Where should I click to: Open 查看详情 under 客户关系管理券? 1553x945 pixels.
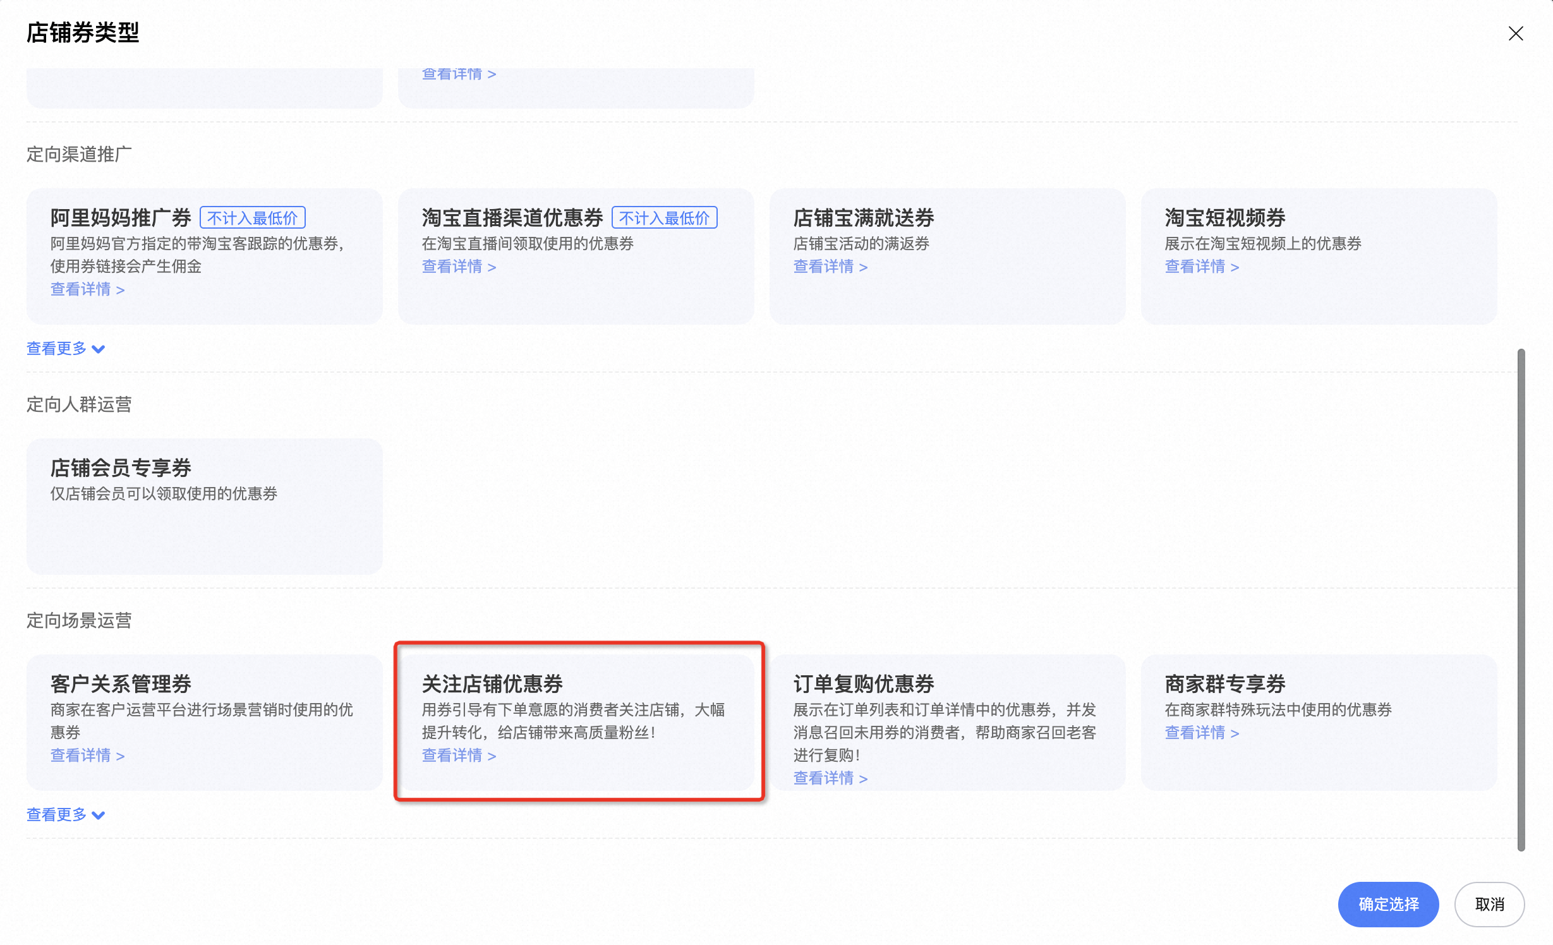pyautogui.click(x=87, y=755)
